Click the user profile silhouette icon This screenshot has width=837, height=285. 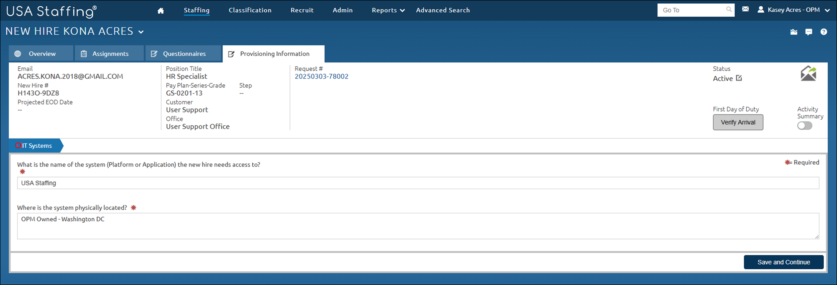pos(761,9)
